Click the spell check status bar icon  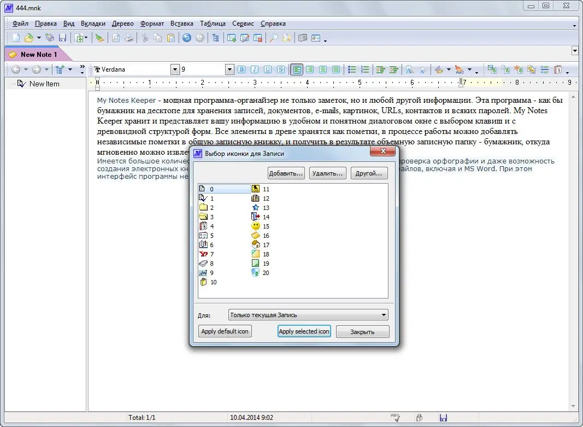[x=396, y=417]
